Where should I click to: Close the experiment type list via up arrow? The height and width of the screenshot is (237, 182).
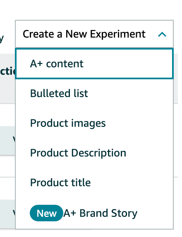pos(162,34)
